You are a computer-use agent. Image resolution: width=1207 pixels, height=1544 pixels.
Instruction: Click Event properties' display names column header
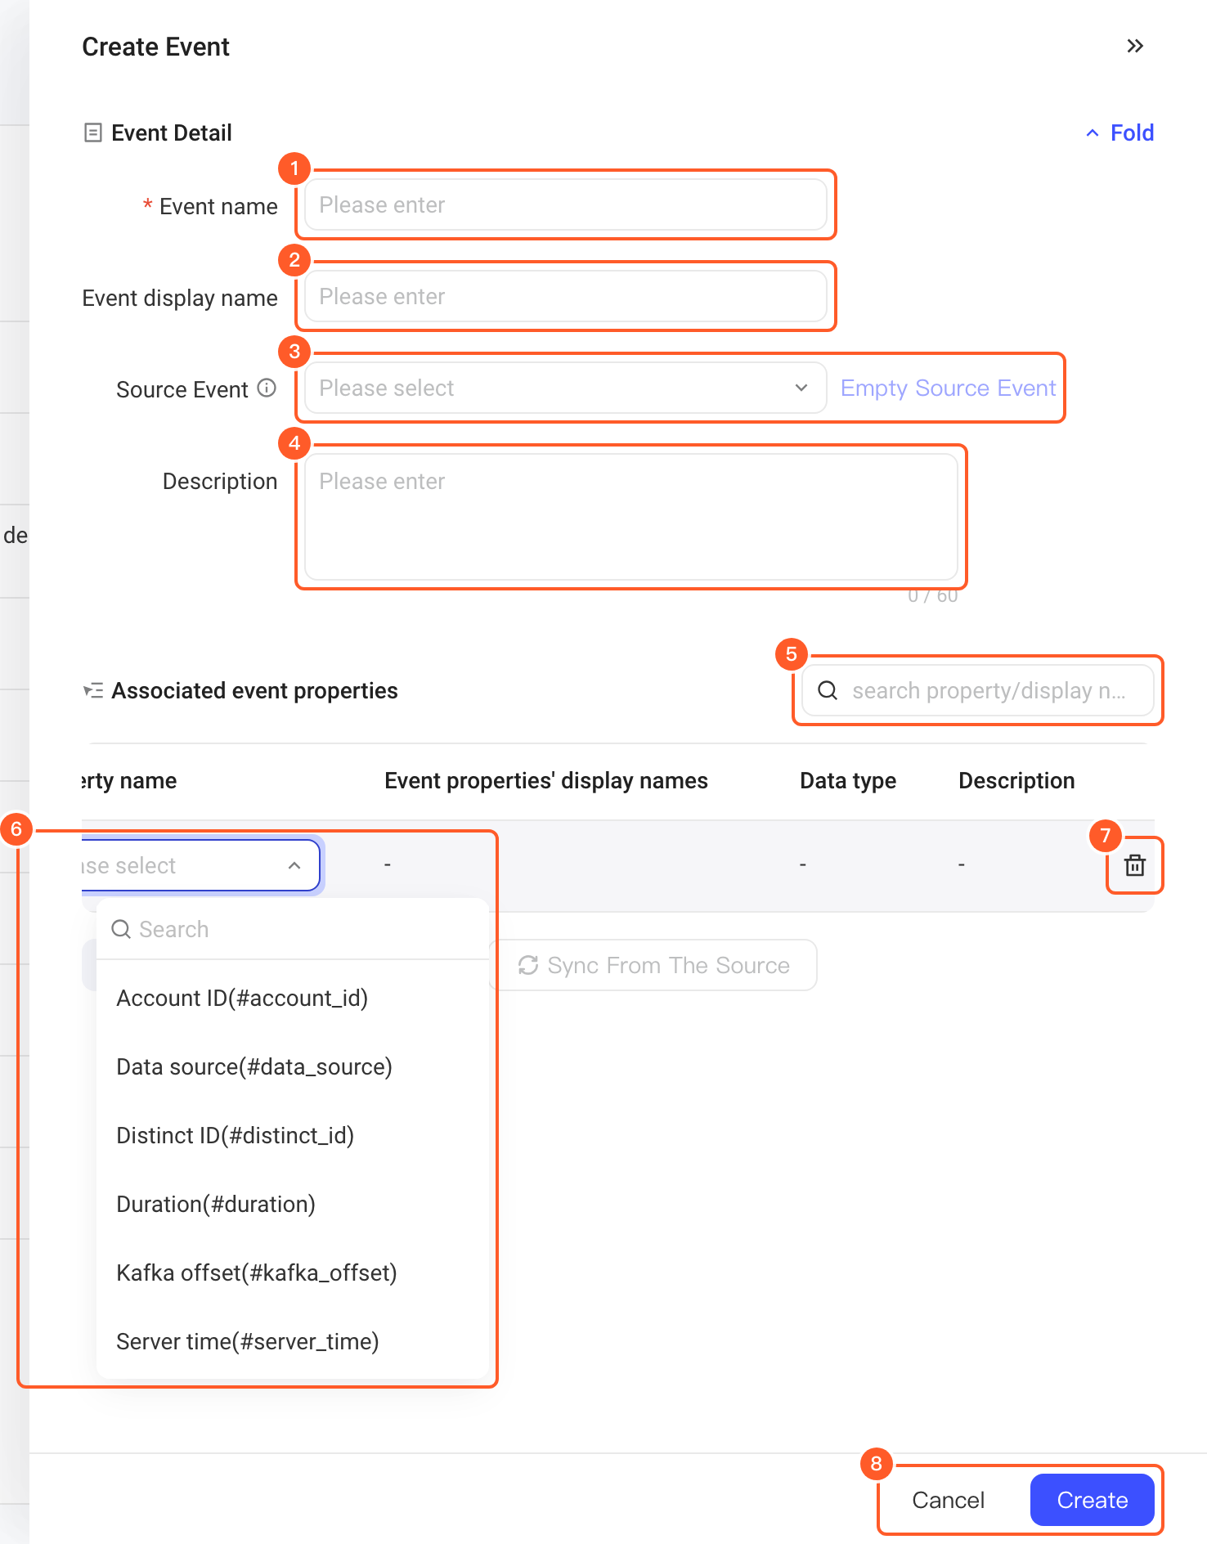[x=546, y=780]
